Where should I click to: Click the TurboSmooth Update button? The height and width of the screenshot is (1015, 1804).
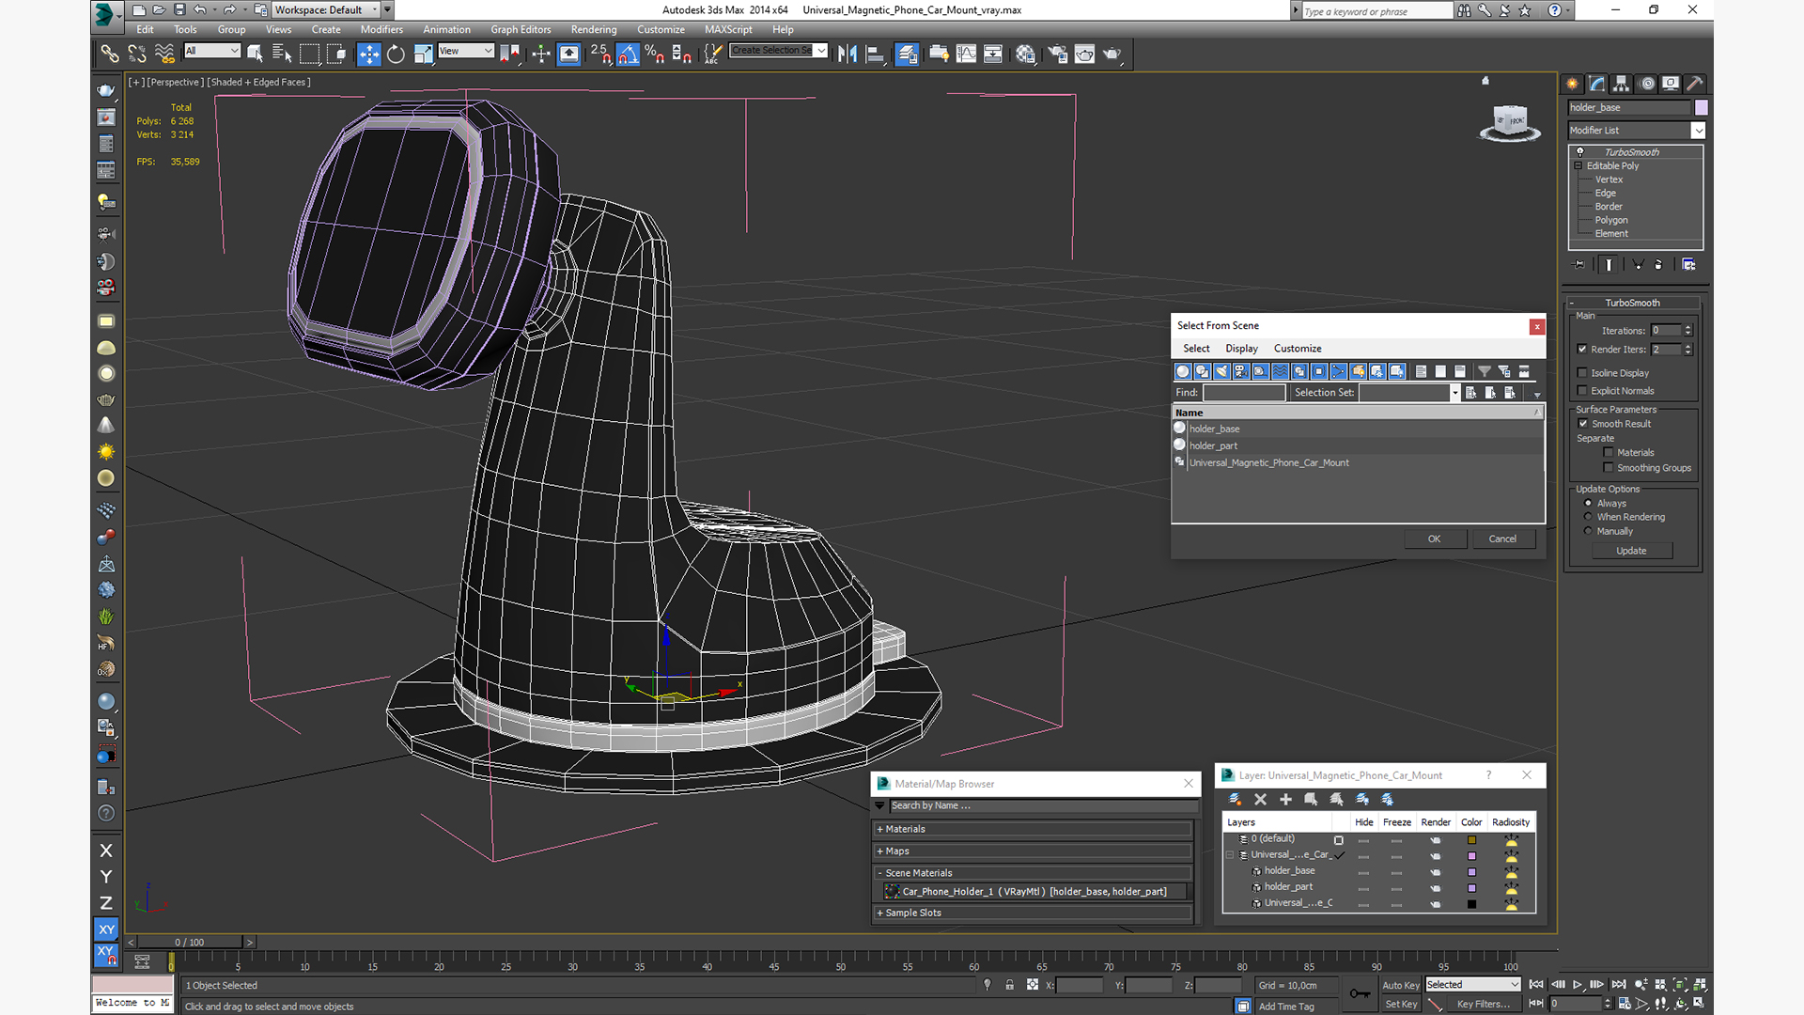(1631, 551)
